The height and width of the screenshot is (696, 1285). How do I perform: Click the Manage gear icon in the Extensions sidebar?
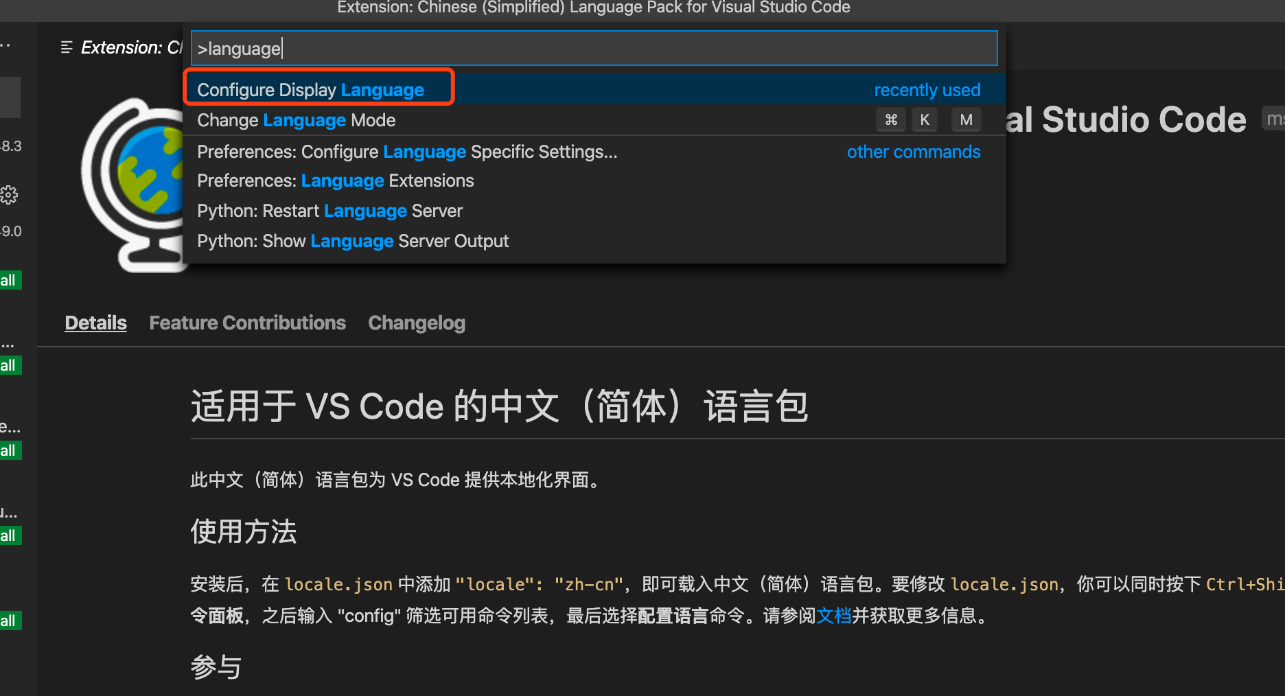tap(9, 195)
